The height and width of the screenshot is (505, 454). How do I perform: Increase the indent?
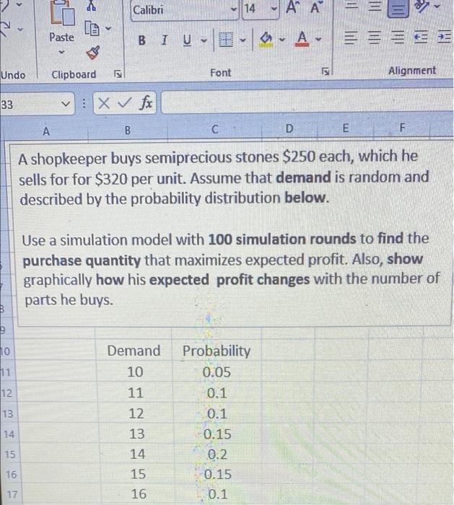click(445, 37)
